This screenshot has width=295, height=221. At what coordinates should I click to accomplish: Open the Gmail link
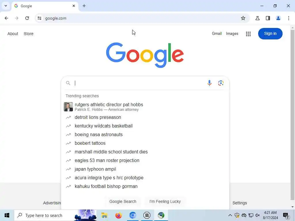pos(217,34)
